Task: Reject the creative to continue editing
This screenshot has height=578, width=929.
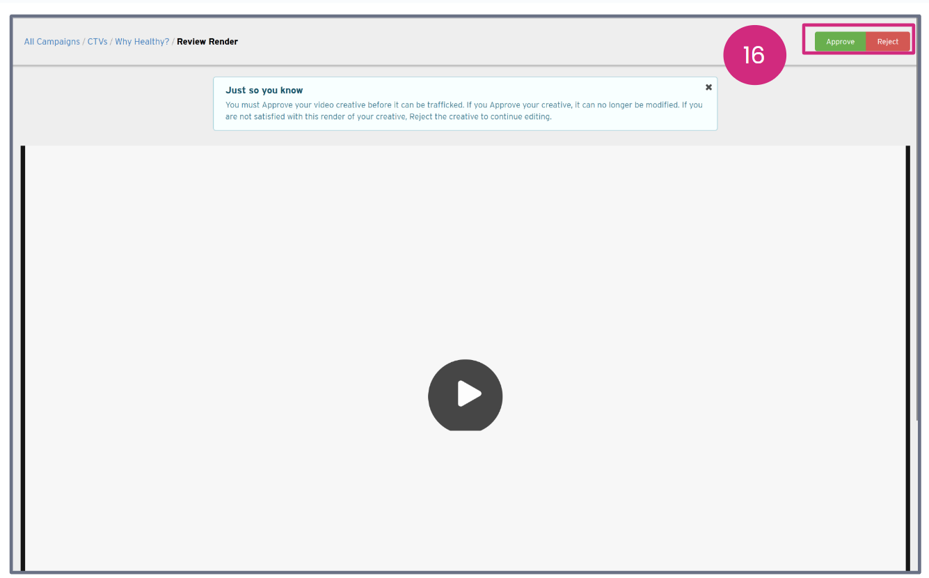Action: click(887, 42)
